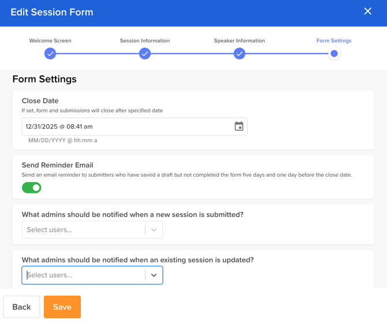This screenshot has height=324, width=387.
Task: Click the Session Information step checkmark circle
Action: [x=145, y=54]
